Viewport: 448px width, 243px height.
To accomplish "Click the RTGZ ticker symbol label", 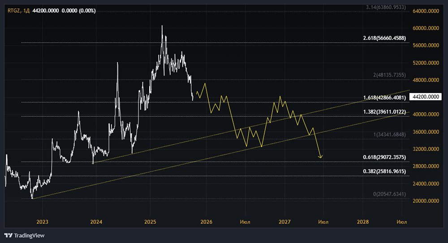I will pyautogui.click(x=13, y=11).
